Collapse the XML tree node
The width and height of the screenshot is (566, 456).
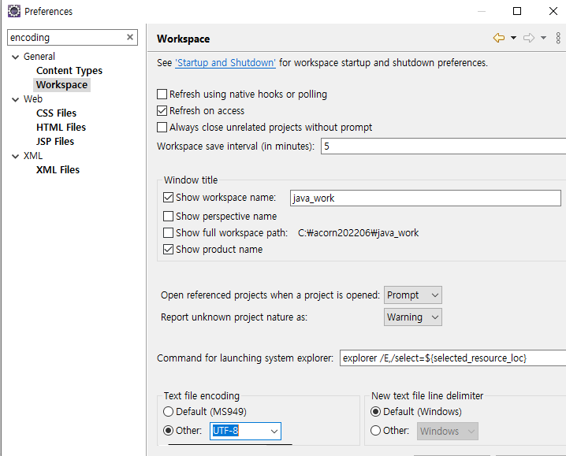[x=15, y=156]
